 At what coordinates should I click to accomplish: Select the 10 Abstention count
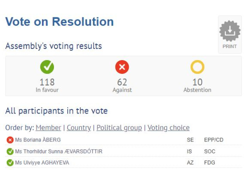(x=197, y=82)
